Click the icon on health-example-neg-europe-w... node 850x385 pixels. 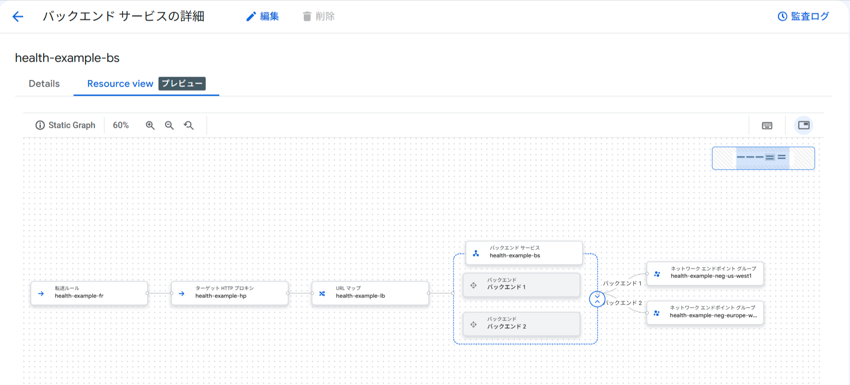[657, 313]
